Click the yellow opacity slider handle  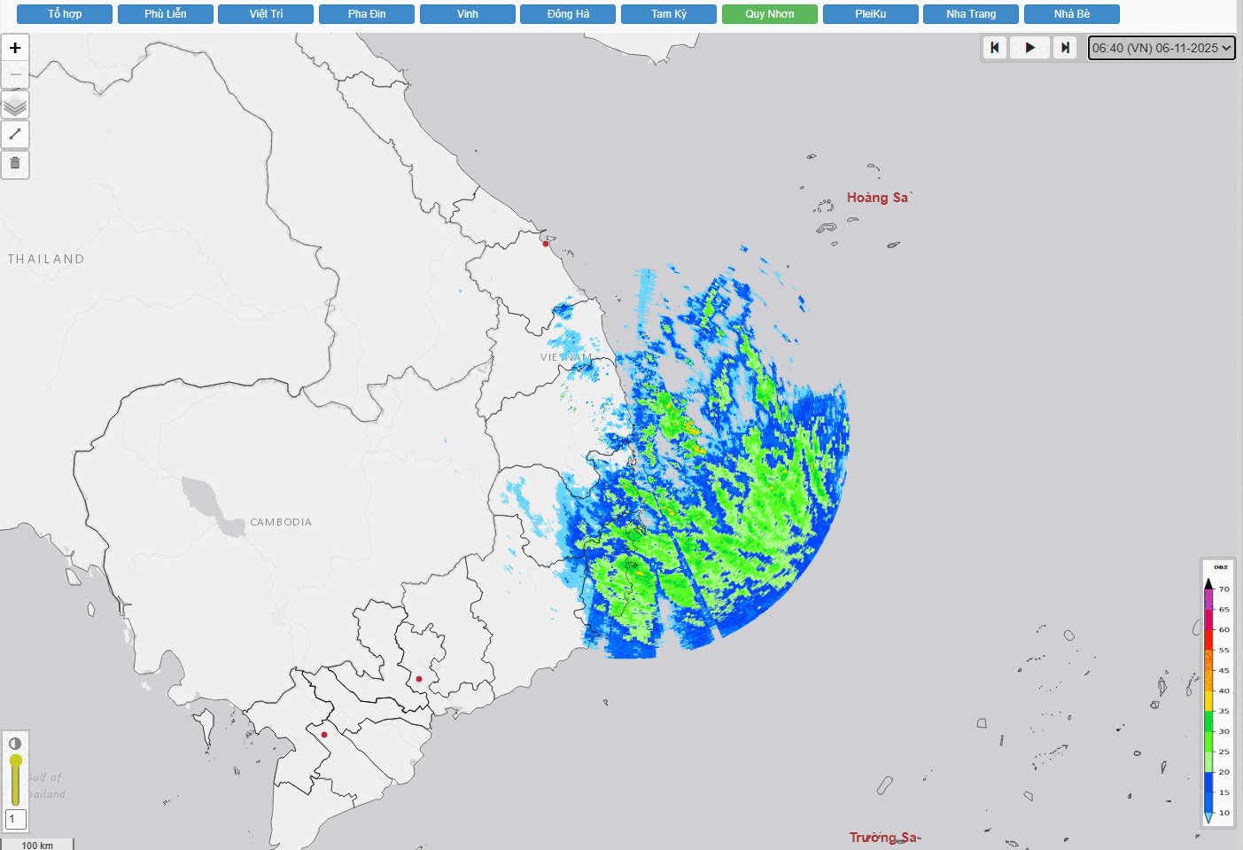tap(15, 761)
